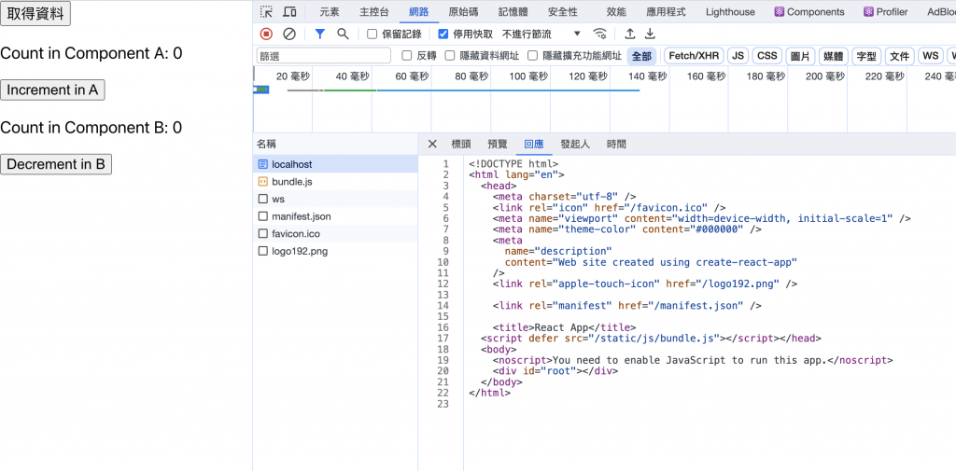Show the Headers tab 標頭
This screenshot has height=471, width=956.
point(461,144)
